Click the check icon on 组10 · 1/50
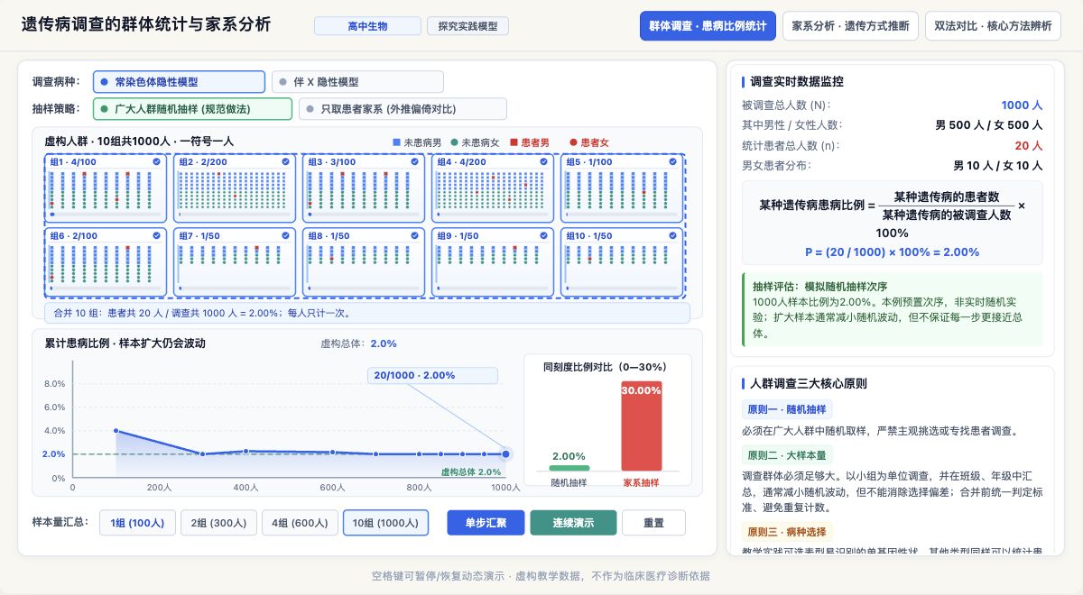1083x595 pixels. pyautogui.click(x=673, y=235)
